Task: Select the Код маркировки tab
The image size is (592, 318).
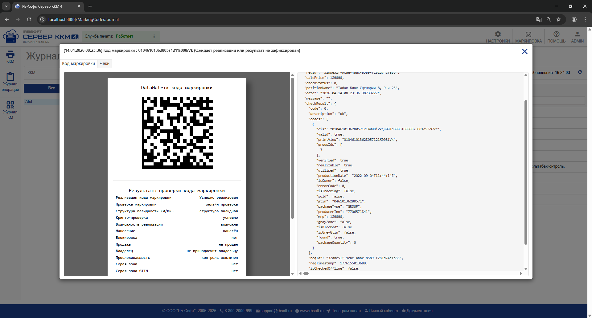Action: [78, 63]
